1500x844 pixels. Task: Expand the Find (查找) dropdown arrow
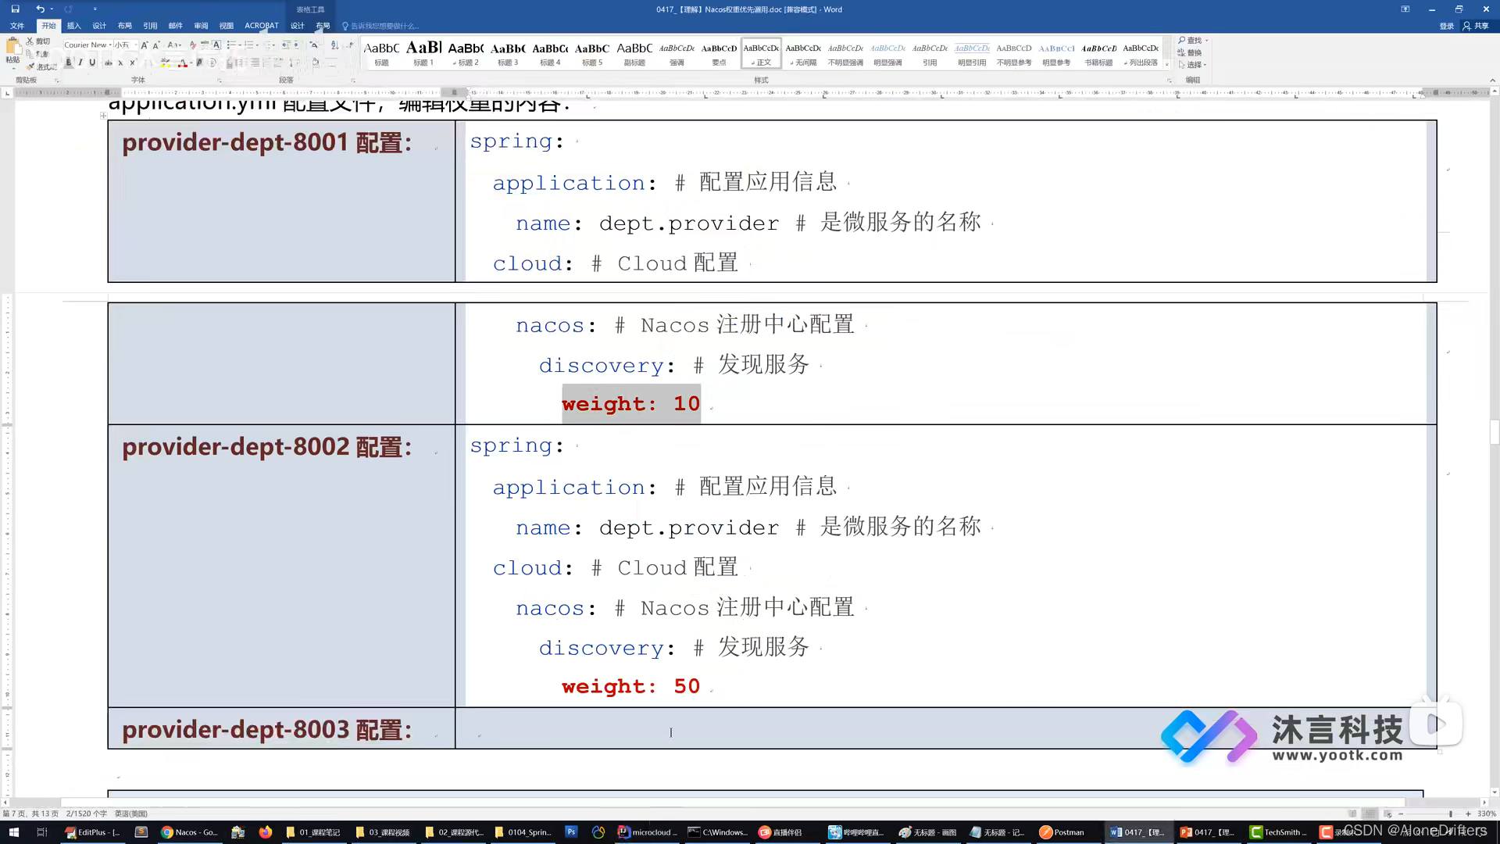coord(1207,41)
